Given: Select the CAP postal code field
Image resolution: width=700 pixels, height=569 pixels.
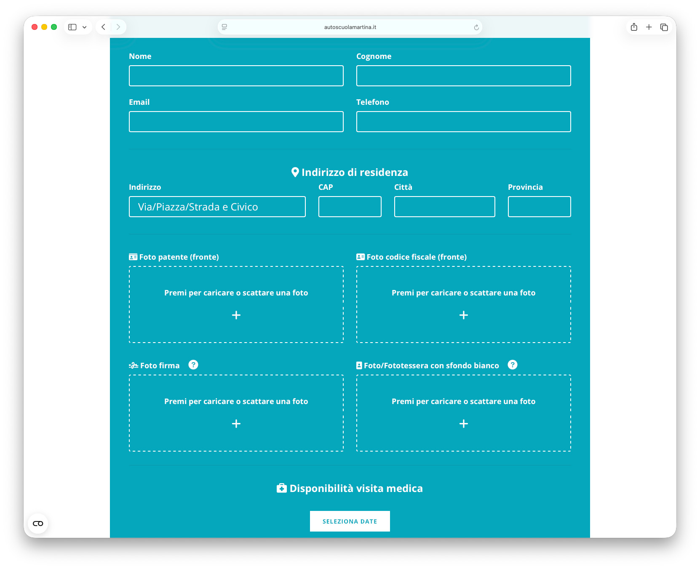Looking at the screenshot, I should point(350,207).
